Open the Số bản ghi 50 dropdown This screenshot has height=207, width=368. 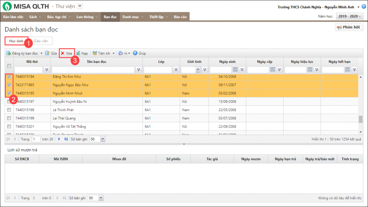102,139
